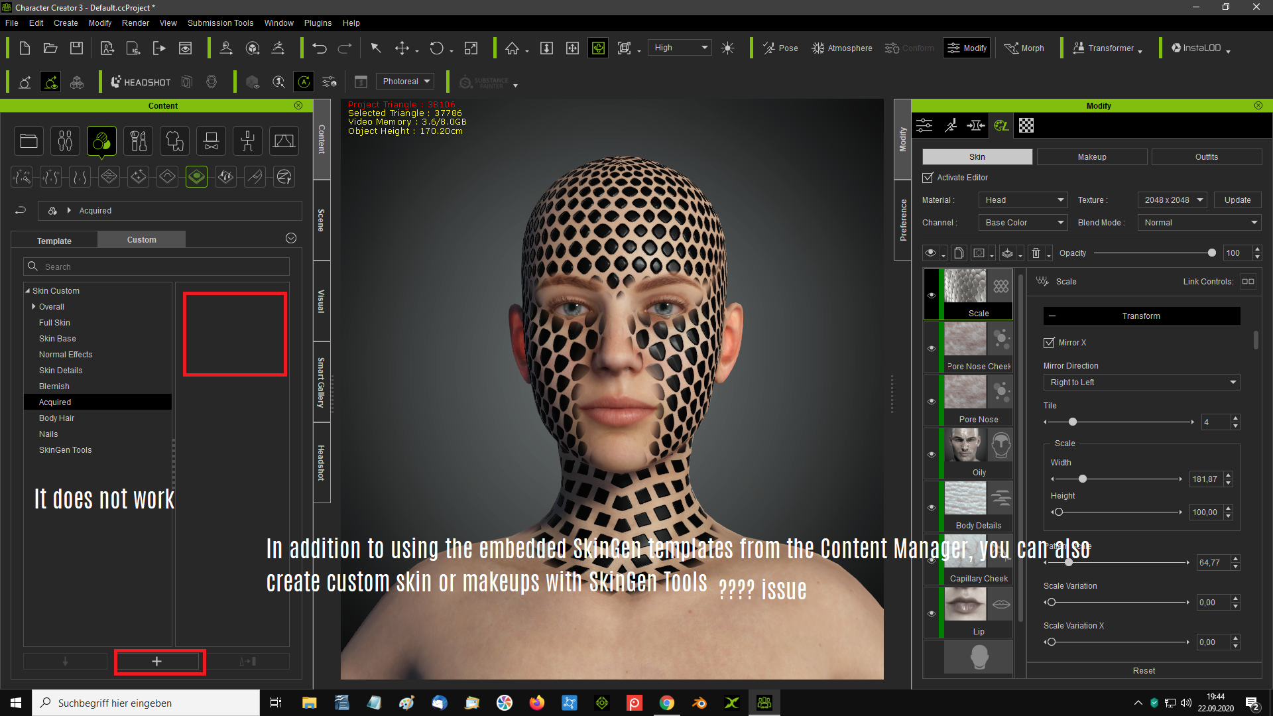Select the arrow Select tool
1273x716 pixels.
click(375, 48)
